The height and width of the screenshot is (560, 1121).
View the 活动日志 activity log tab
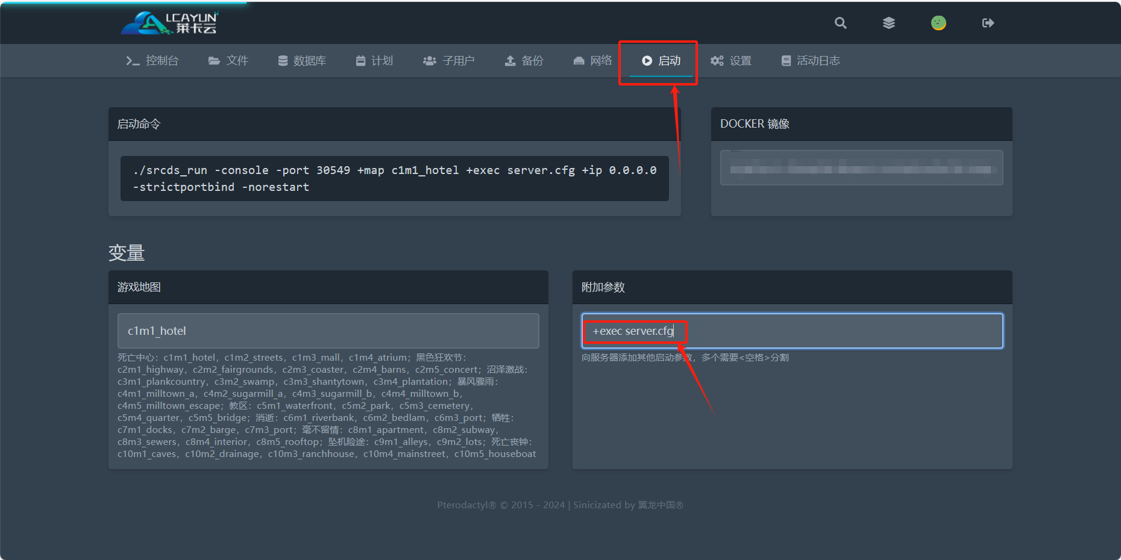(x=811, y=61)
